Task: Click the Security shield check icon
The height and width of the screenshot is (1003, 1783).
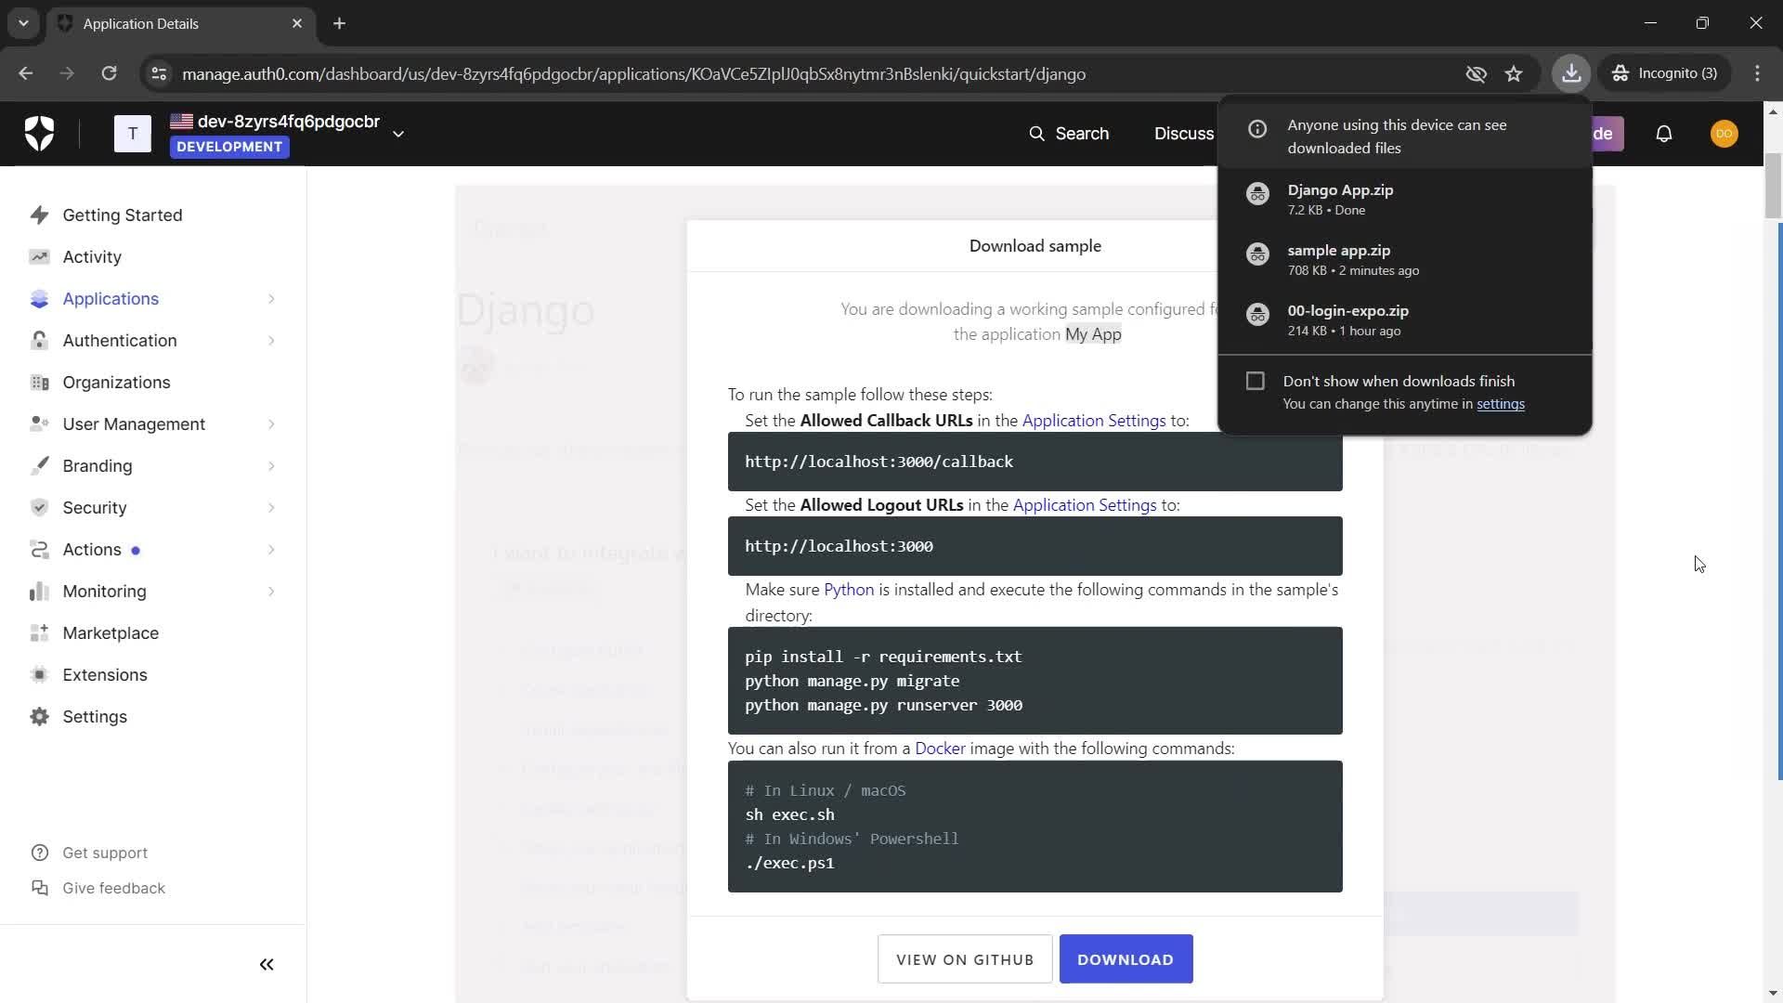Action: 39,508
